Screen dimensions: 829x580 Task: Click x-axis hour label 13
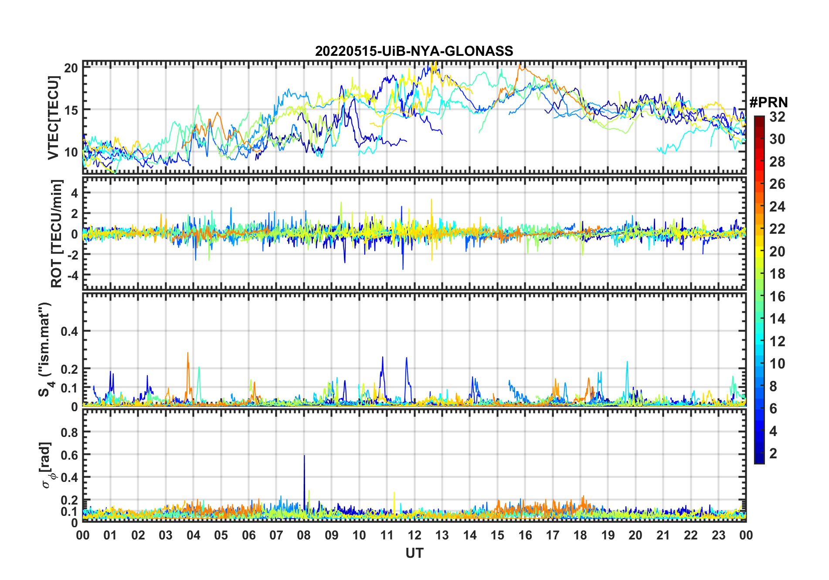(x=442, y=535)
